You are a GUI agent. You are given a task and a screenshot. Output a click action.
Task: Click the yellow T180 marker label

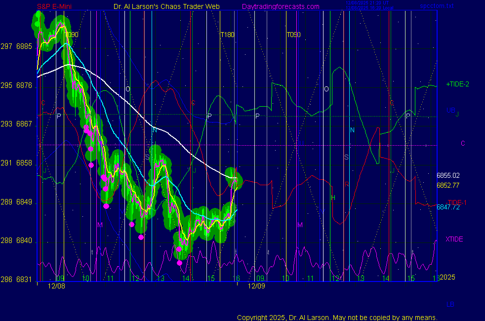click(227, 35)
